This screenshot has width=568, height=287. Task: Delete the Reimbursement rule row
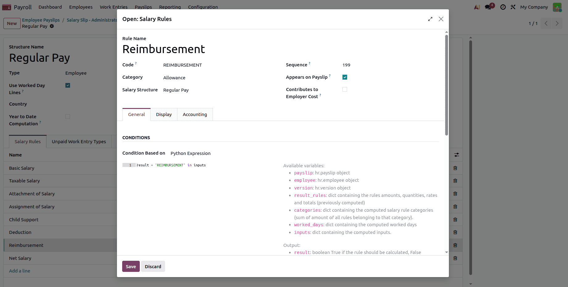point(455,245)
